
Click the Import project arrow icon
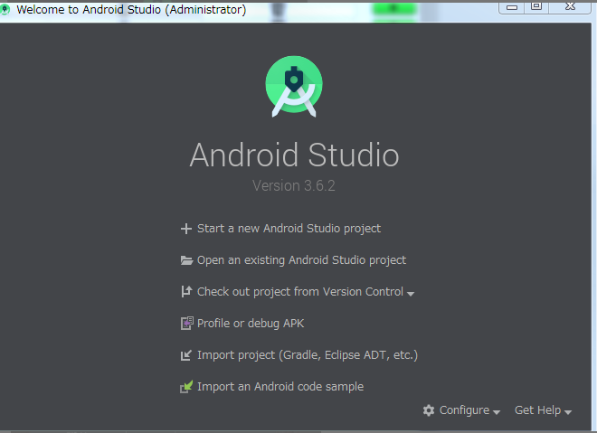pyautogui.click(x=185, y=355)
